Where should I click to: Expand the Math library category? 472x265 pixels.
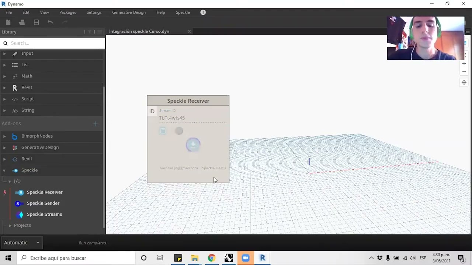[x=4, y=77]
